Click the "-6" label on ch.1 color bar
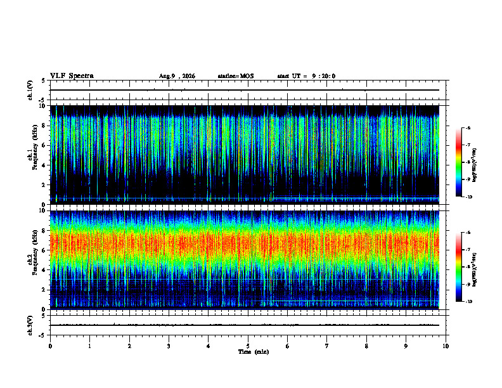Screen dimensions: 502x388 coord(468,128)
